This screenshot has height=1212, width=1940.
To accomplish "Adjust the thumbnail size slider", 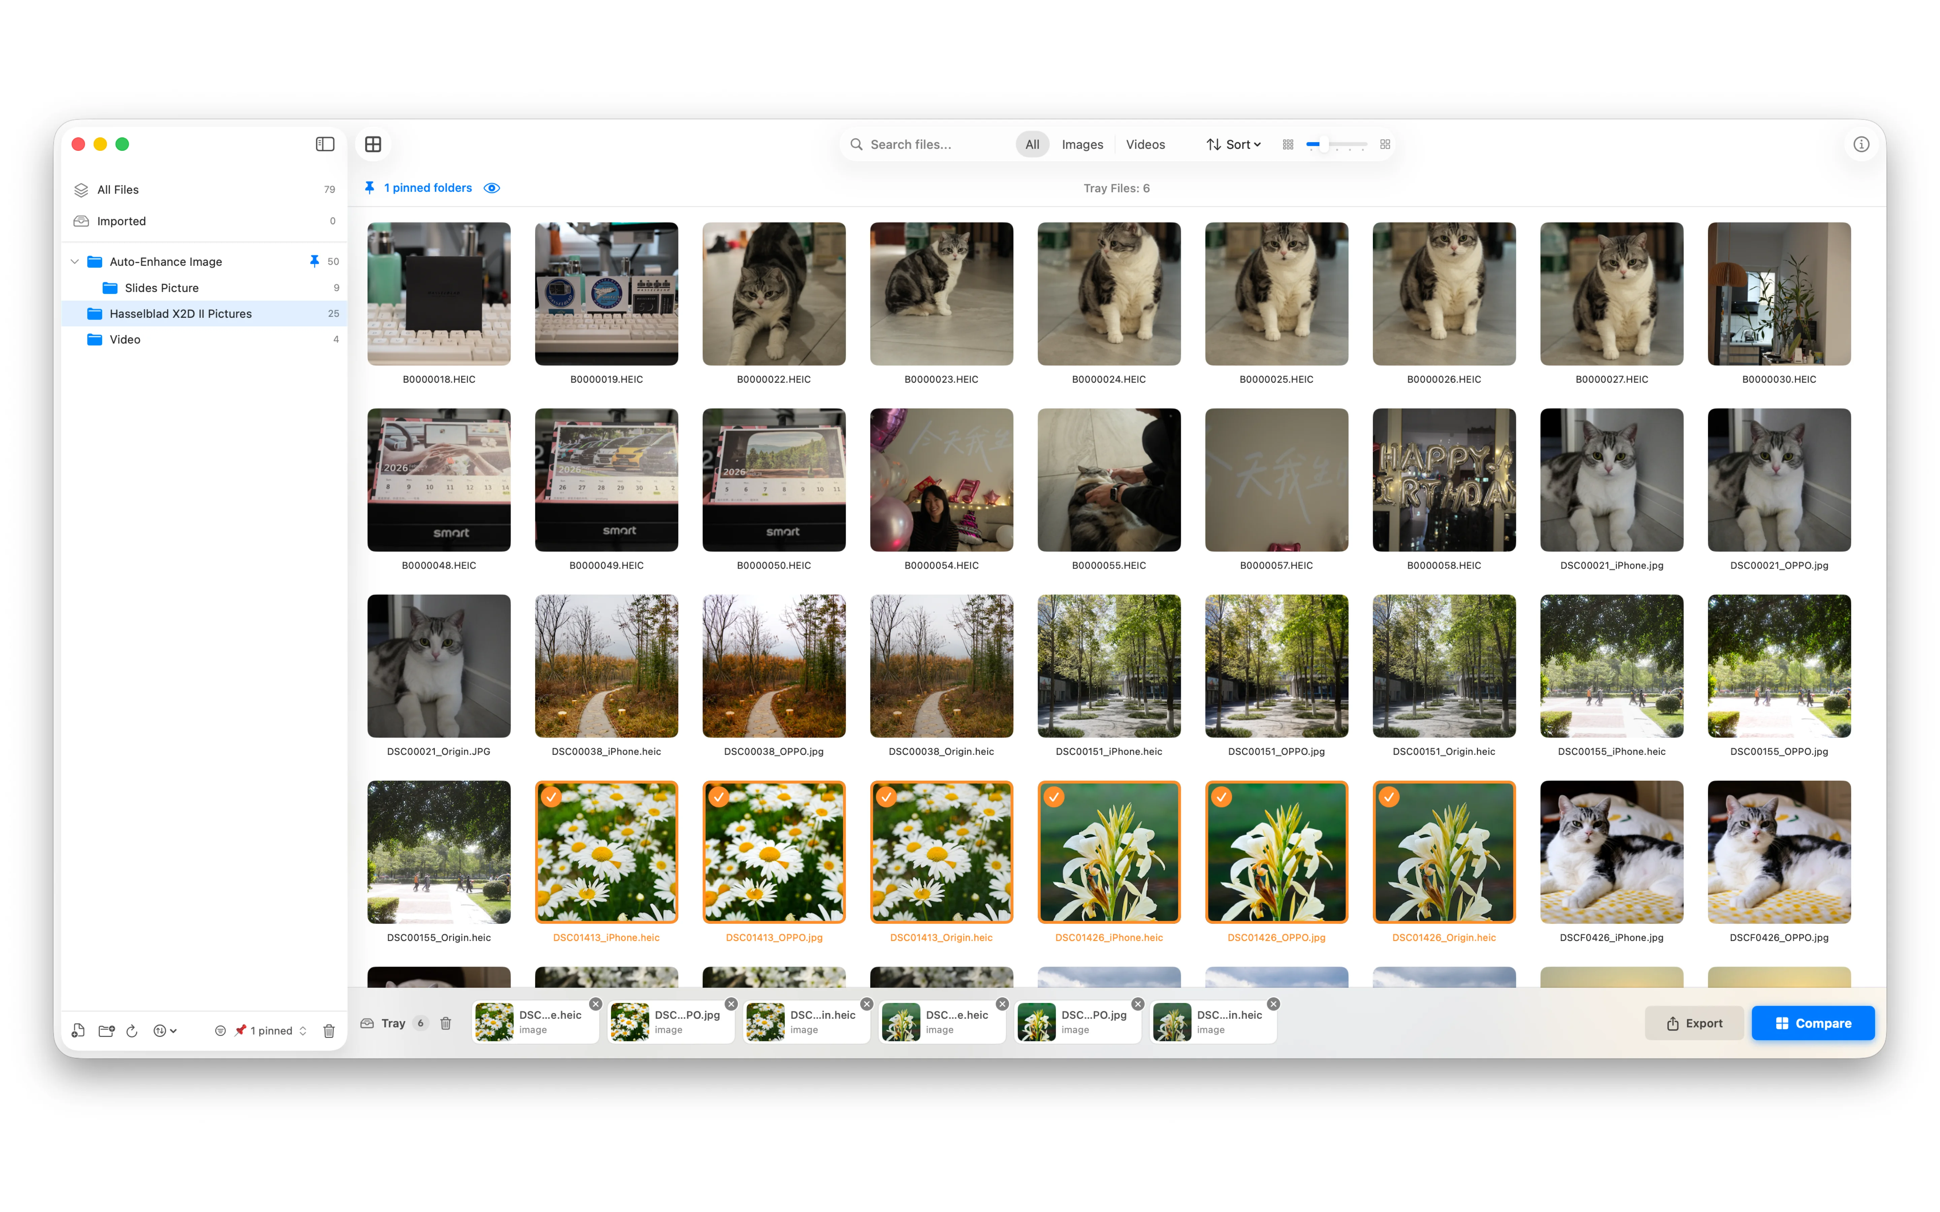I will pos(1324,144).
